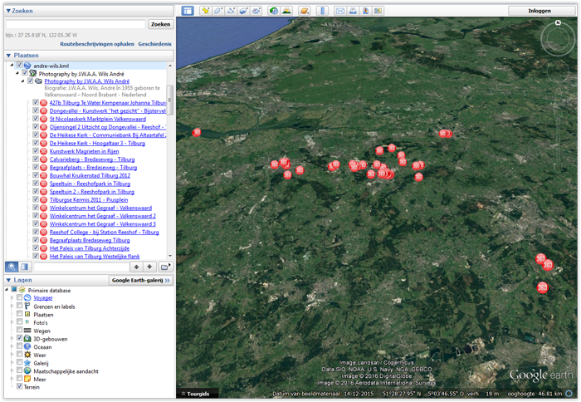
Task: Click 360 icon beside Het Paleis van Tilburg Achterzijde
Action: click(43, 248)
